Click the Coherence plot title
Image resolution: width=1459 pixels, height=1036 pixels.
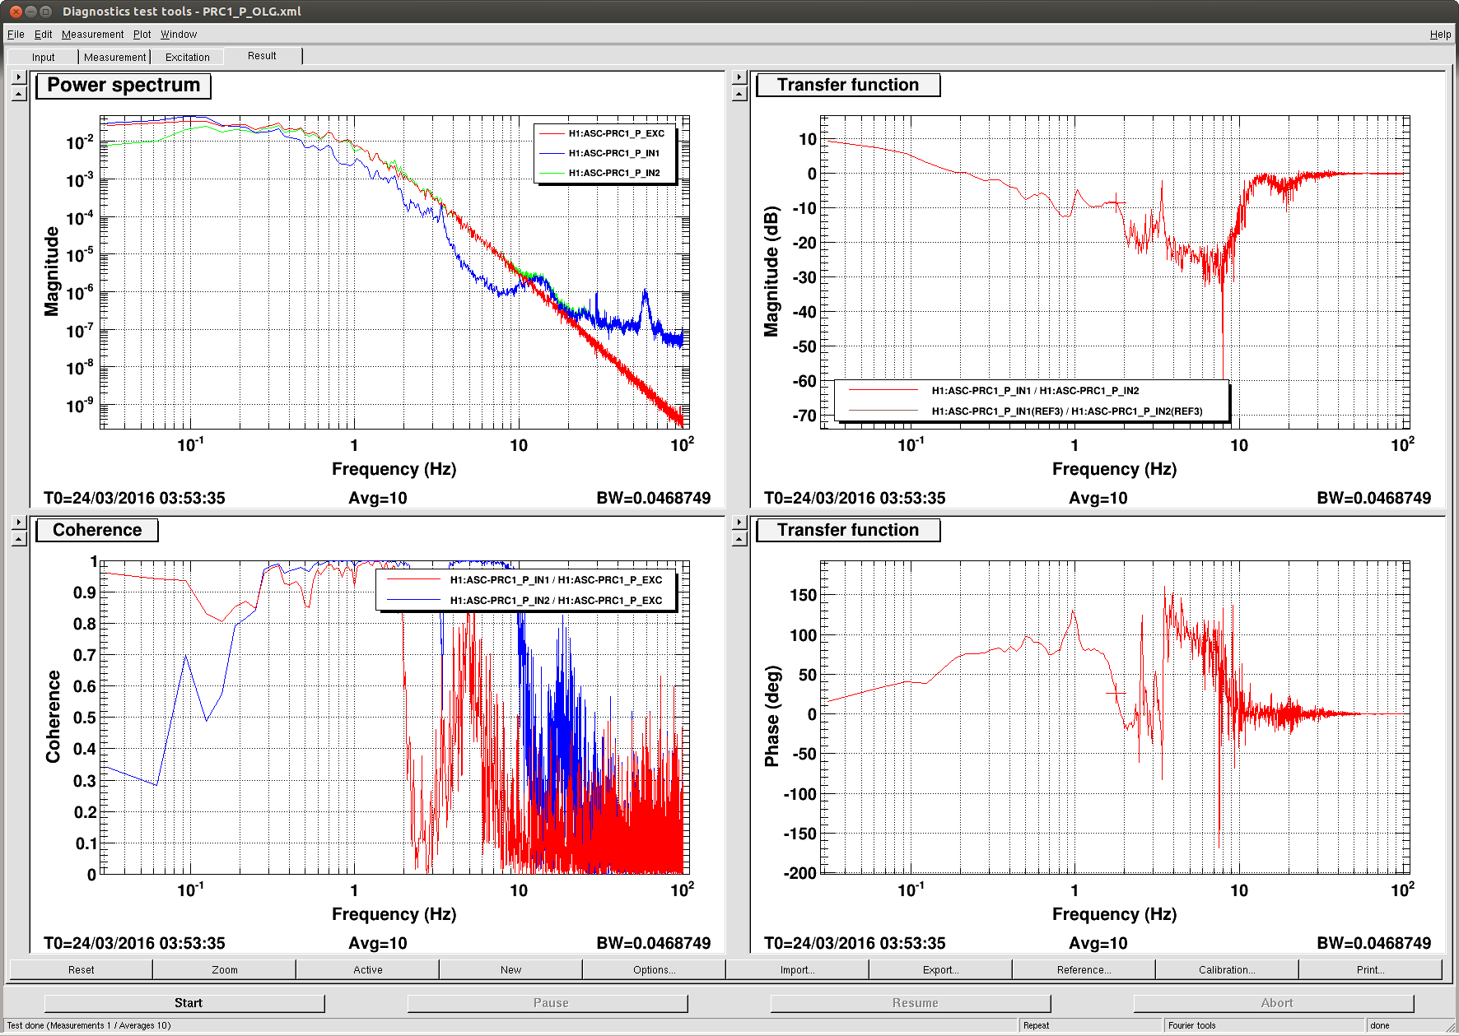[x=97, y=530]
